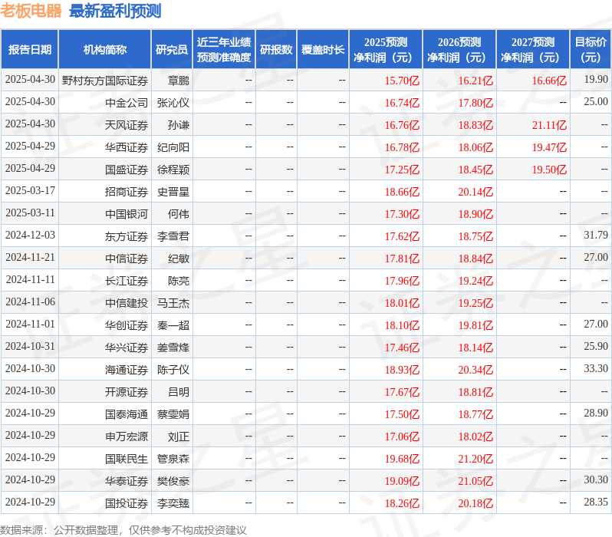Click the 研究员 column header
The height and width of the screenshot is (537, 612).
pos(172,50)
